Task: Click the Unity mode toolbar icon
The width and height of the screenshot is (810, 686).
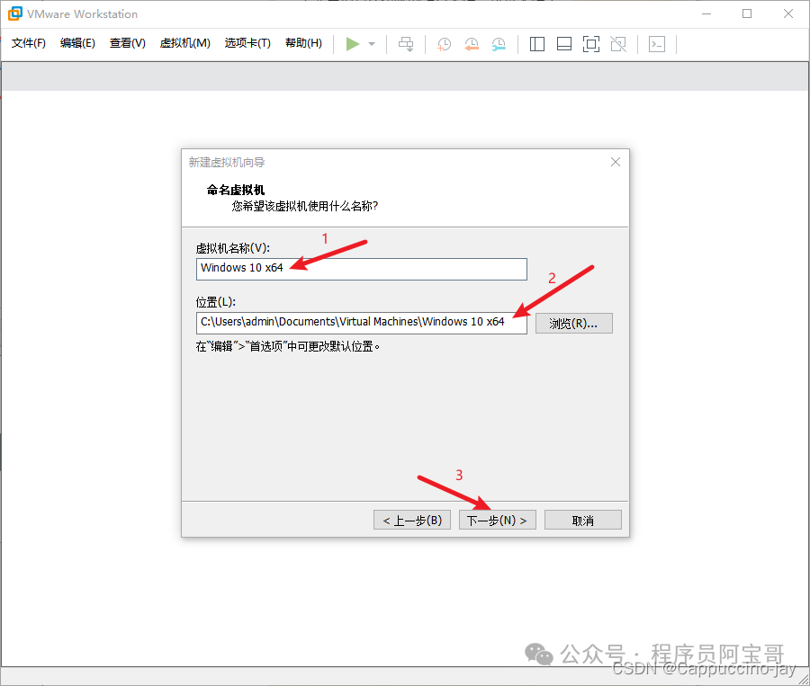Action: click(618, 44)
